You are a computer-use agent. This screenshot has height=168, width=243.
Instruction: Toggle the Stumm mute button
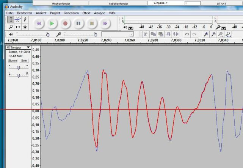(x=13, y=60)
